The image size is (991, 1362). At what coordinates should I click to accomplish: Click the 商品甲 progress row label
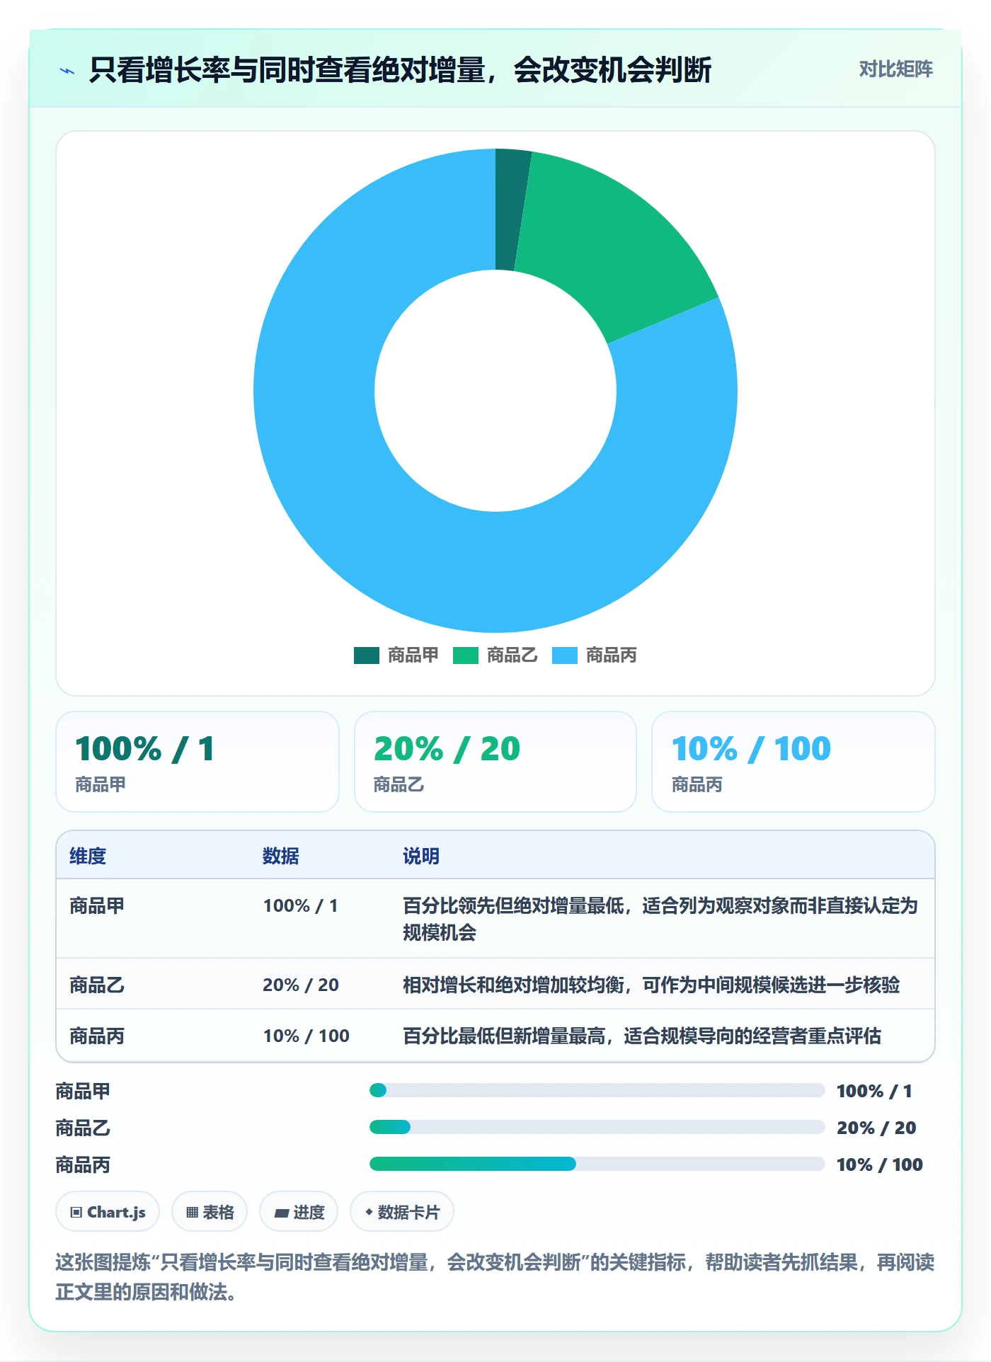click(83, 1091)
